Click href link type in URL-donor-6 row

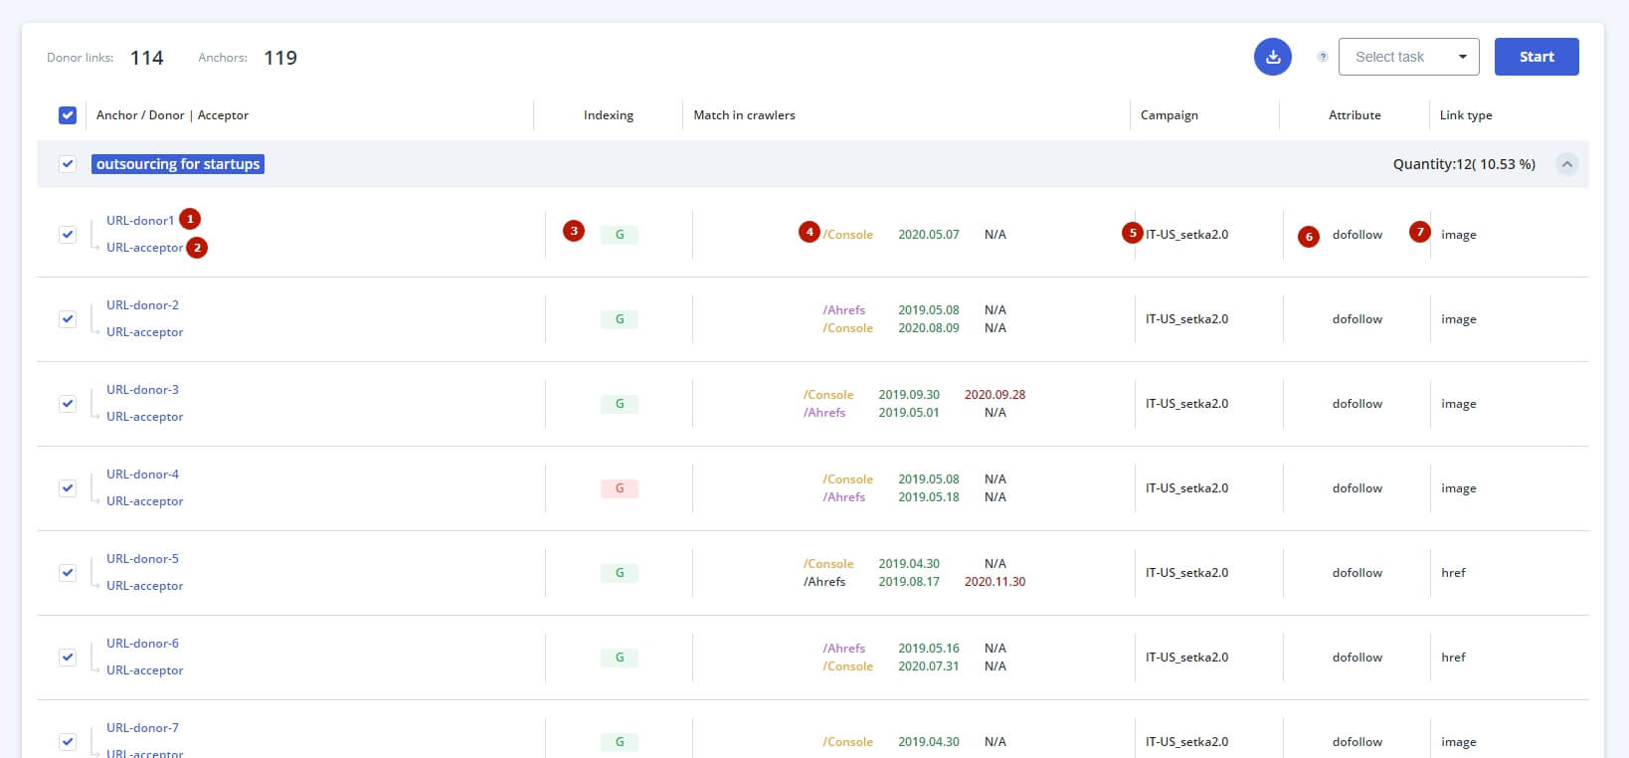point(1453,658)
